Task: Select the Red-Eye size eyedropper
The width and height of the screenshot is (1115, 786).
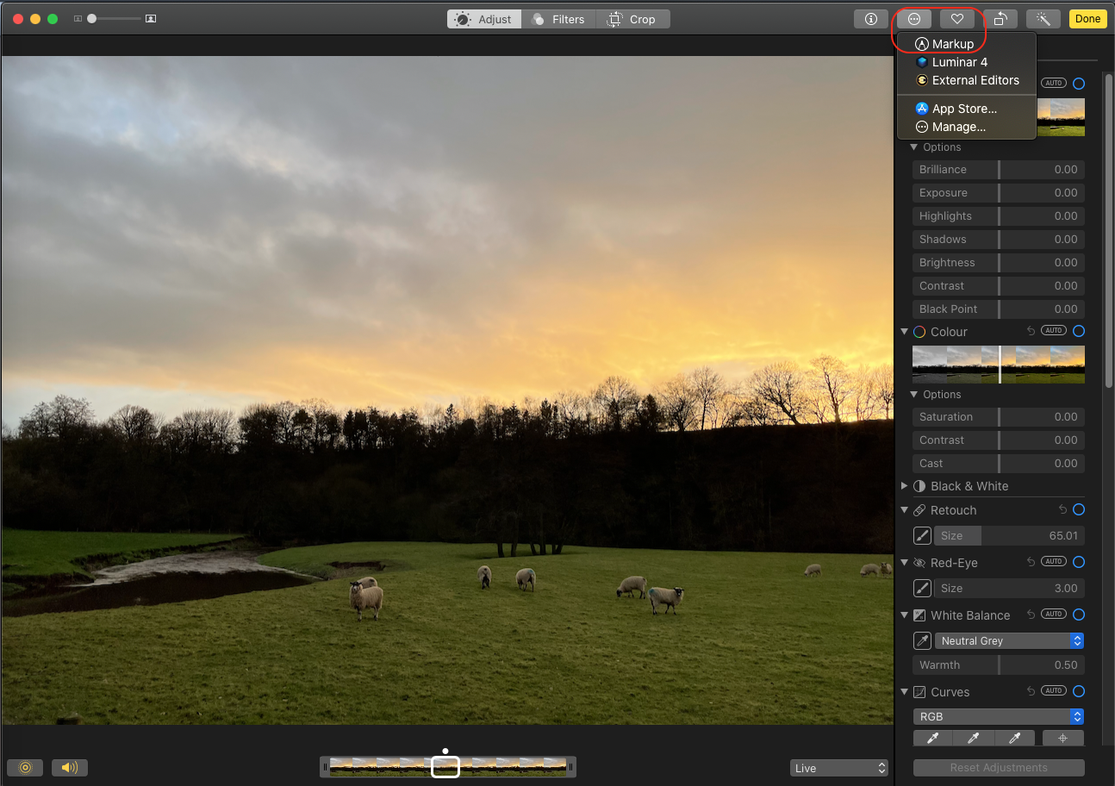Action: tap(921, 588)
